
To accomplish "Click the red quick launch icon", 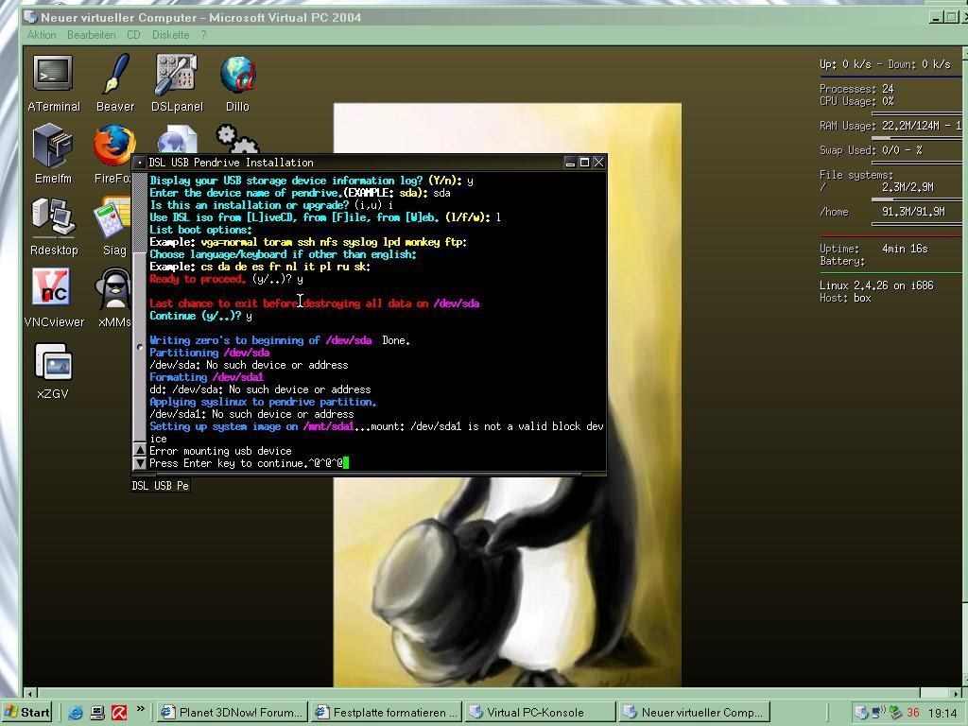I will 119,713.
